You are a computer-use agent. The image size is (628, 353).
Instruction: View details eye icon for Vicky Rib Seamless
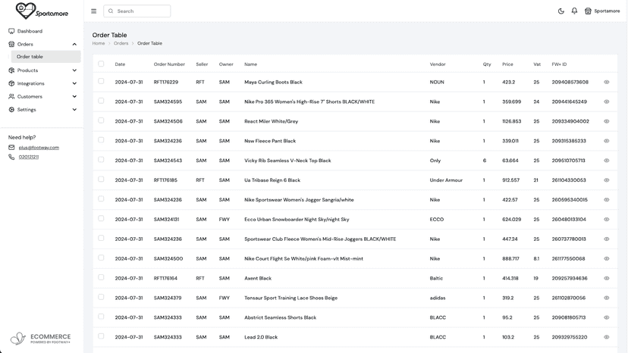606,161
